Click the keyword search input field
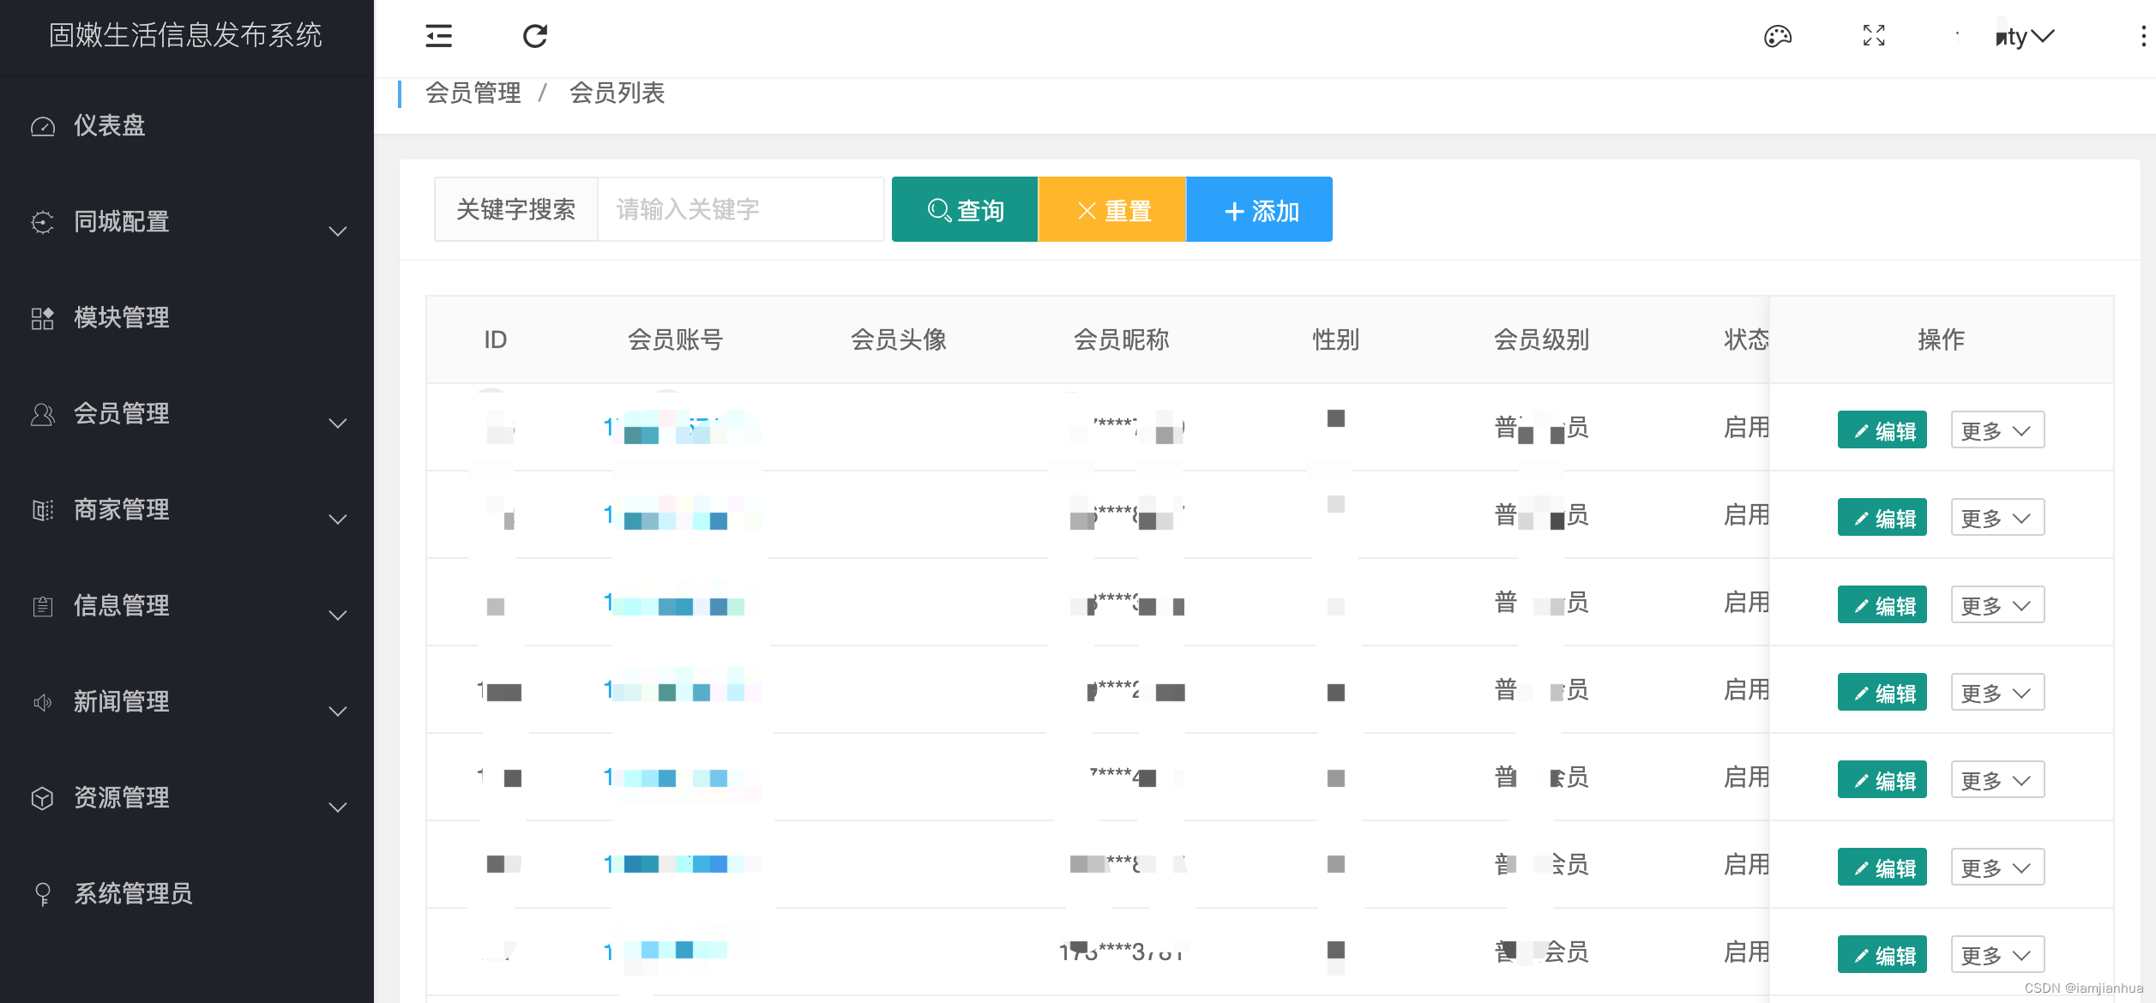This screenshot has height=1003, width=2156. click(x=739, y=210)
